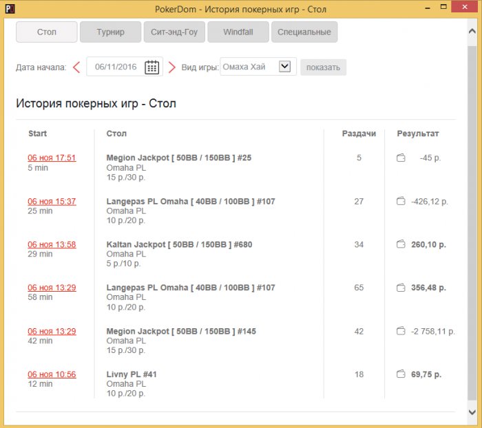
Task: Open the calendar date picker icon
Action: 152,67
